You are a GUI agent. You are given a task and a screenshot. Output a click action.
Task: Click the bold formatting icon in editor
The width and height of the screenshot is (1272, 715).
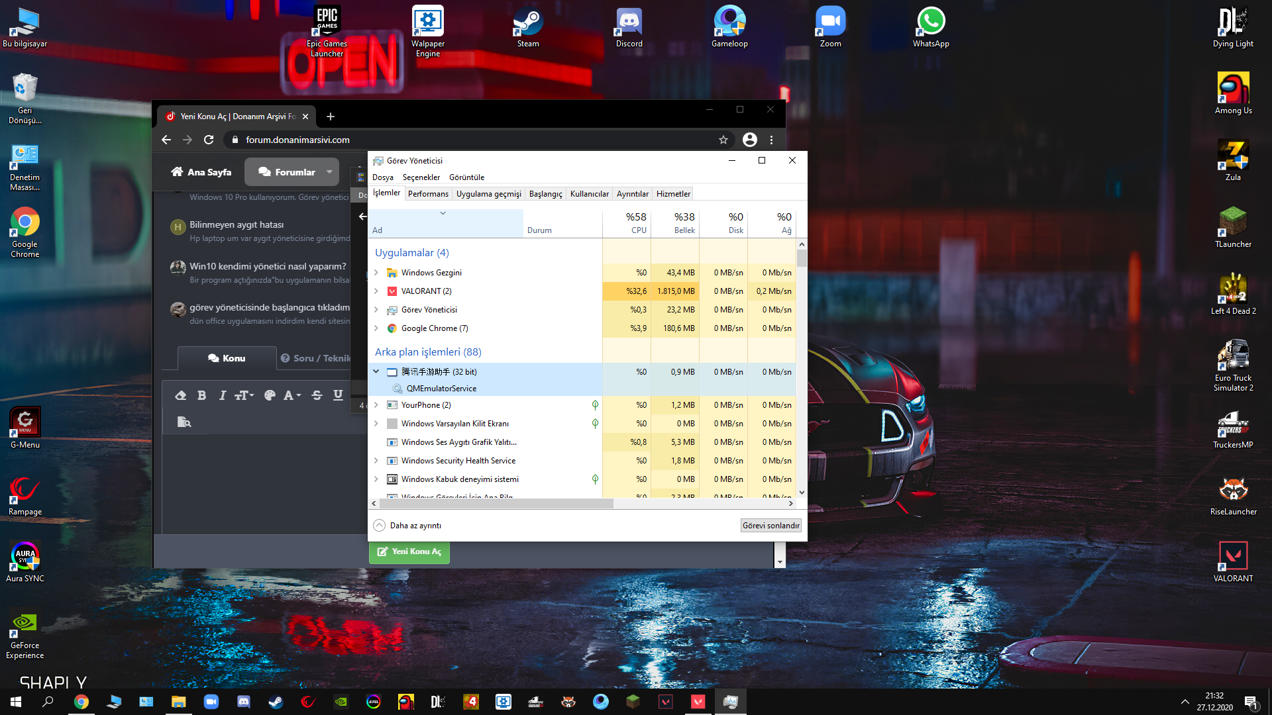(202, 395)
